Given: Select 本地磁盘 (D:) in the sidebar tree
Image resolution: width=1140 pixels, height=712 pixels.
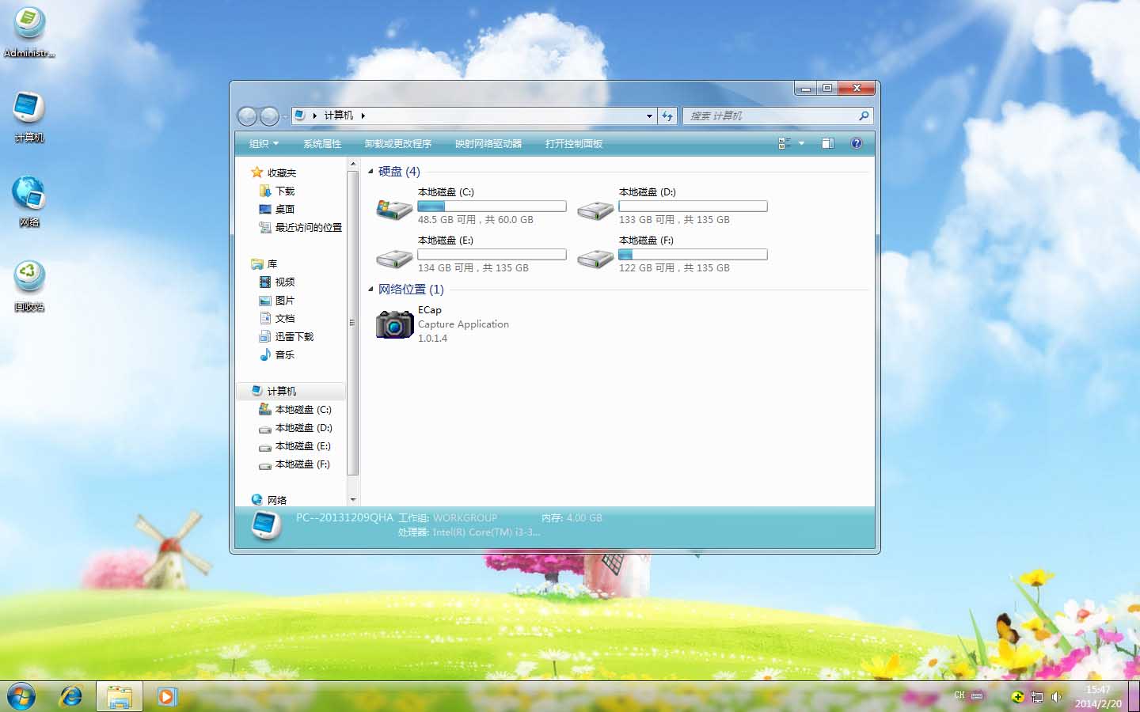Looking at the screenshot, I should point(303,427).
